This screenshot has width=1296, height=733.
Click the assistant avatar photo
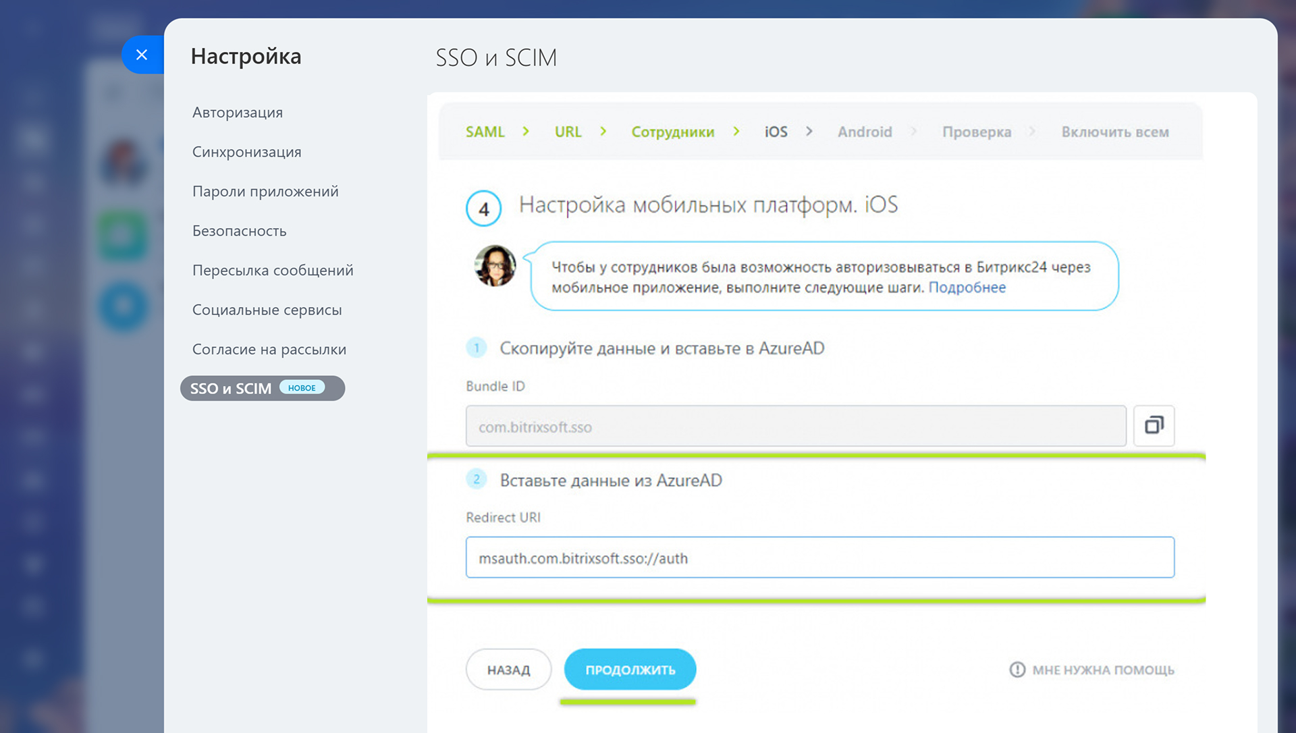(495, 265)
